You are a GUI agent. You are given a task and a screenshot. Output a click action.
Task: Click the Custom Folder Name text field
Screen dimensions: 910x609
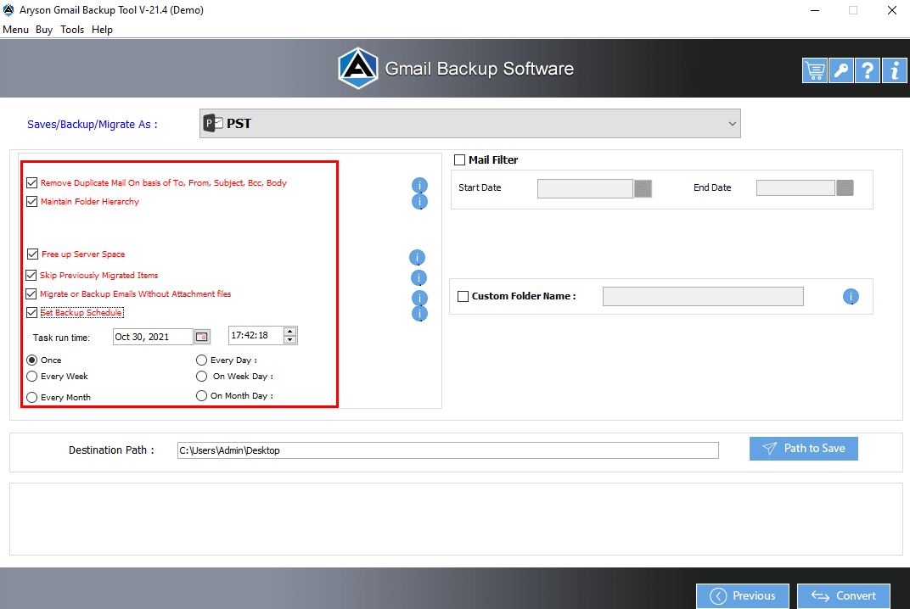pyautogui.click(x=704, y=296)
